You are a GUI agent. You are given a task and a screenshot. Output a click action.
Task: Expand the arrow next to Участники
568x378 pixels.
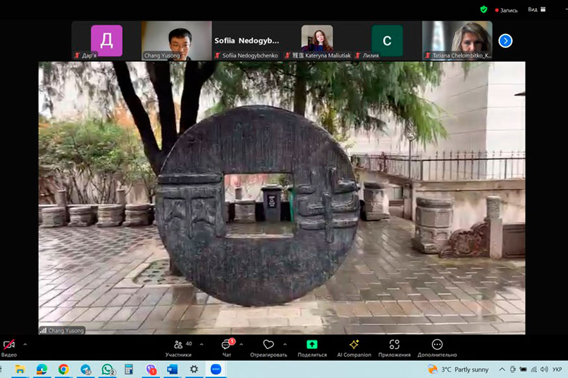tap(201, 345)
